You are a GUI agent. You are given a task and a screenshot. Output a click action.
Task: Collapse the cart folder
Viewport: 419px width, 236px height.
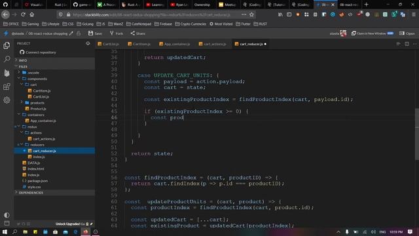click(x=33, y=85)
